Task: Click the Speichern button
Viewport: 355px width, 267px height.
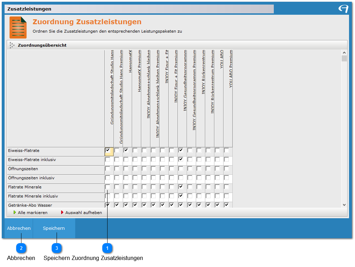Action: click(x=54, y=228)
